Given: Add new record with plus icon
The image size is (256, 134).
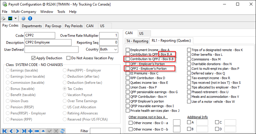Looking at the screenshot, I should click(x=30, y=131).
